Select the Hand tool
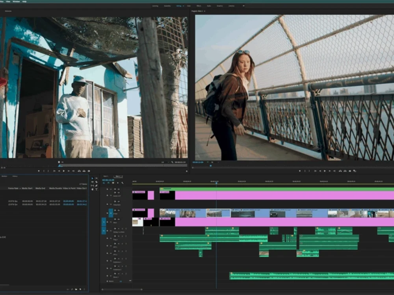 (x=92, y=190)
